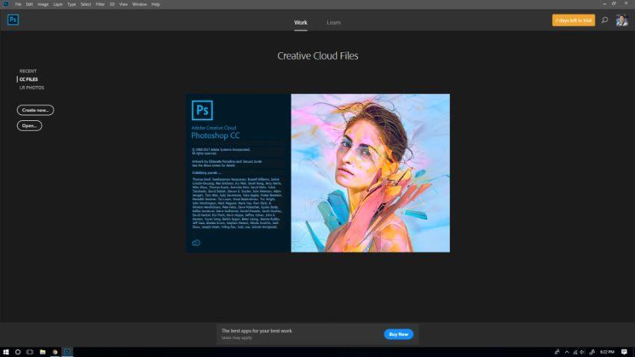This screenshot has width=635, height=357.
Task: Click the Photoshop icon in taskbar
Action: pyautogui.click(x=67, y=352)
